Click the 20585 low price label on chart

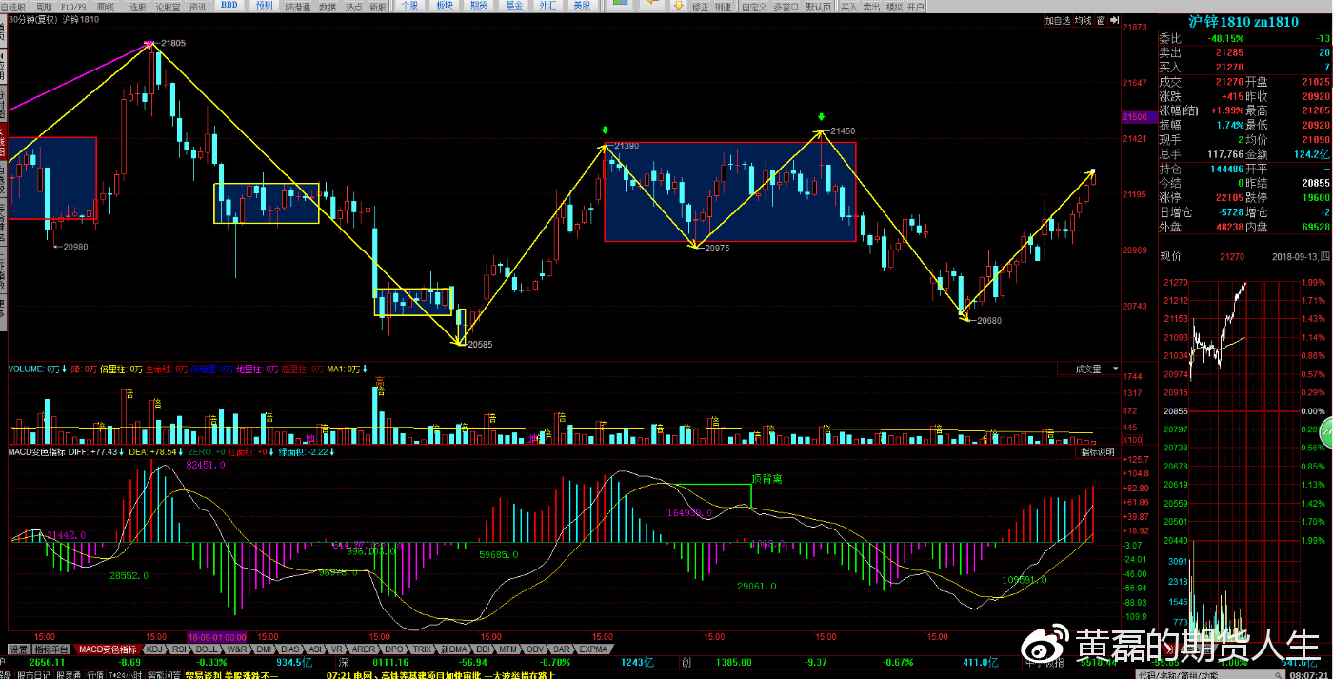479,344
